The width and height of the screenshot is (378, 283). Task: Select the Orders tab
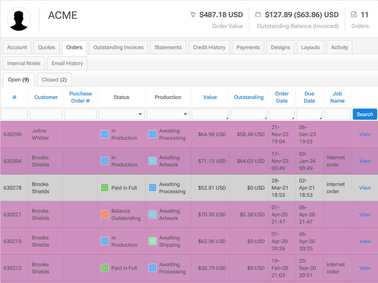74,47
